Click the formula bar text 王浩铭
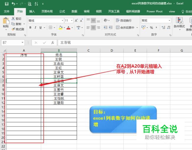Image resolution: width=192 pixels, height=150 pixels. (66, 43)
